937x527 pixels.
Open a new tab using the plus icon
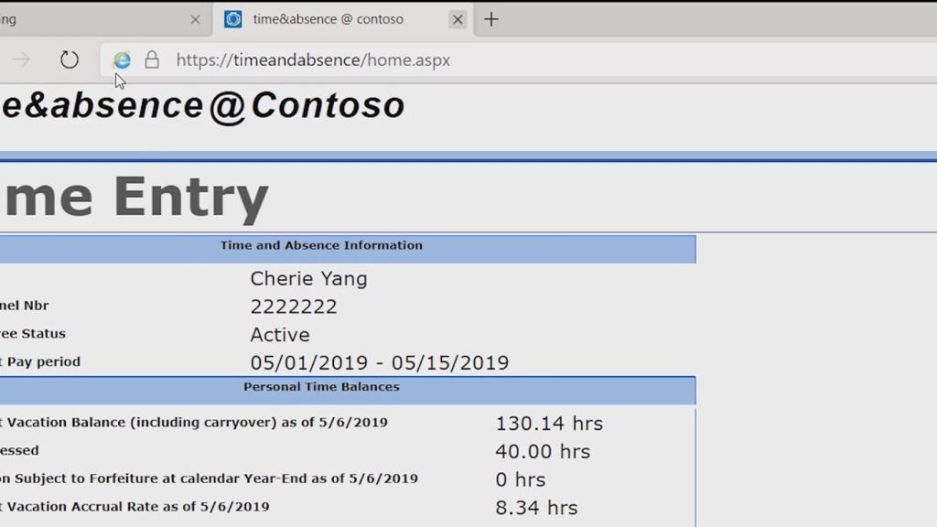click(x=491, y=18)
